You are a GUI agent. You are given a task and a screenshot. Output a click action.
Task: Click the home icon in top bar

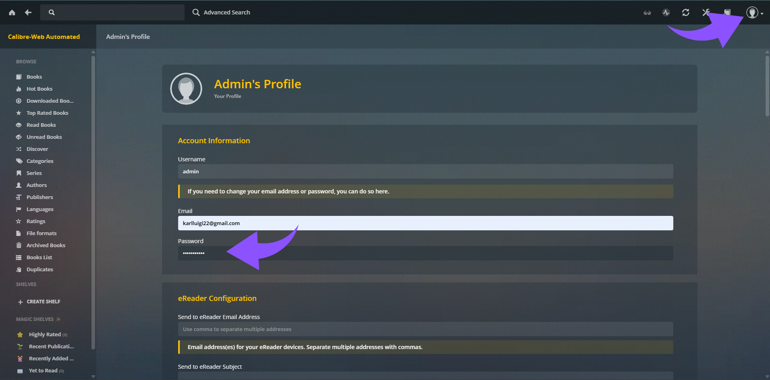(x=12, y=12)
